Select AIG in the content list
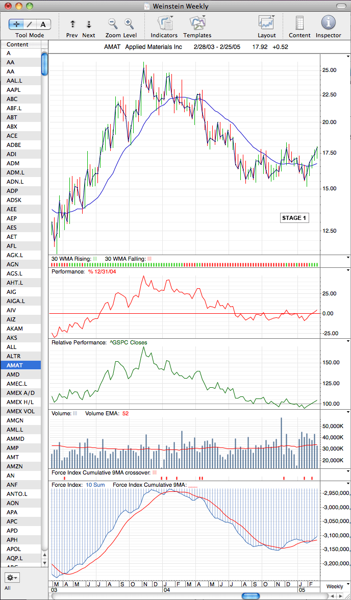351x600 pixels. 21,292
